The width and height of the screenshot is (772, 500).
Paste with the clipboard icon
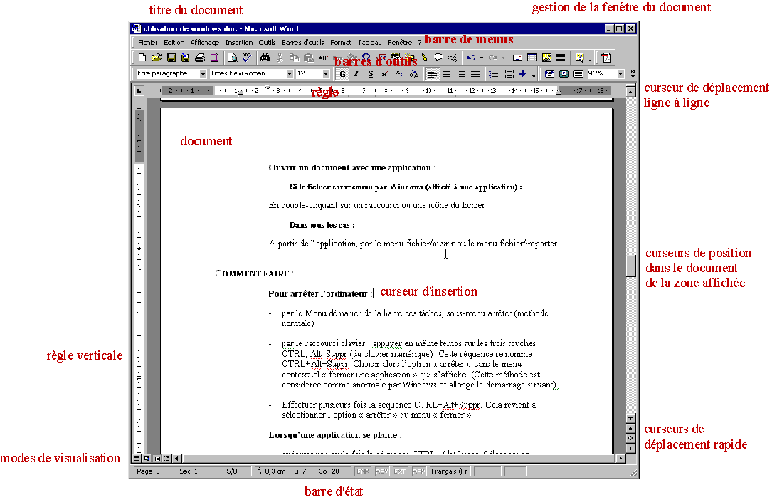coord(309,58)
